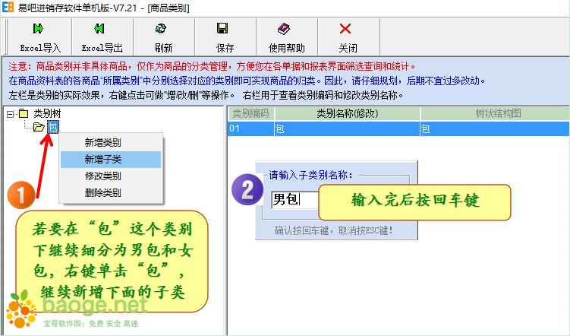
Task: Select the 01 code cell in table
Action: pyautogui.click(x=250, y=128)
